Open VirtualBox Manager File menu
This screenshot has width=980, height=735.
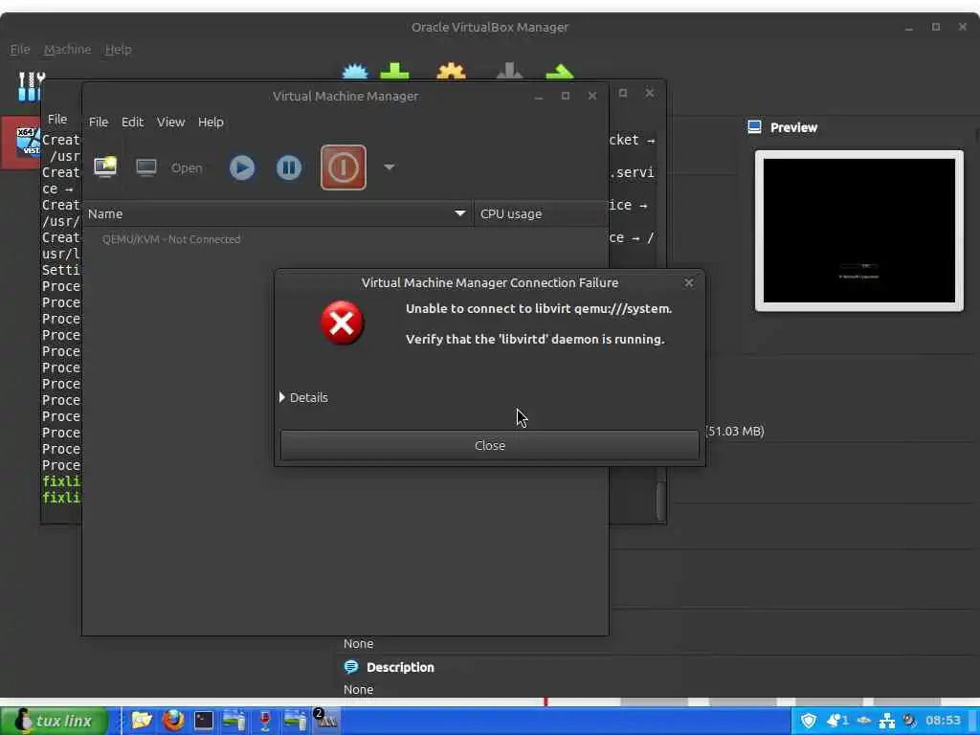coord(20,50)
